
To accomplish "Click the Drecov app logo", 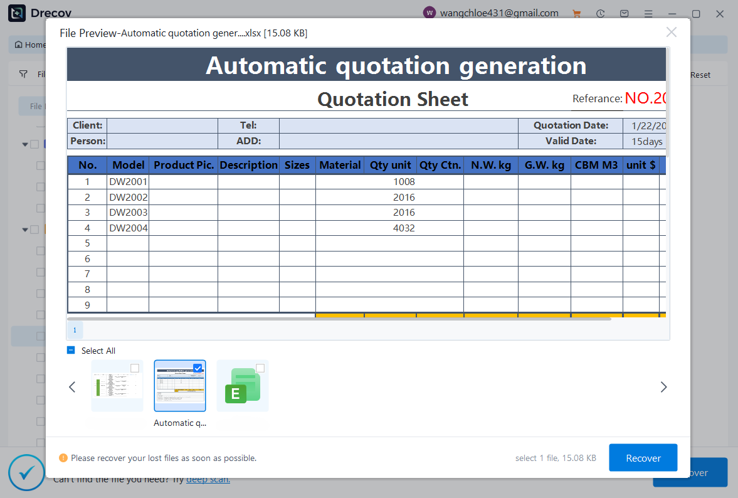I will point(17,13).
